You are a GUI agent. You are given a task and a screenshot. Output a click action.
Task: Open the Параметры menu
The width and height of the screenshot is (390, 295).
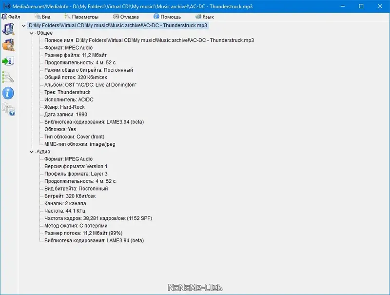tap(81, 17)
